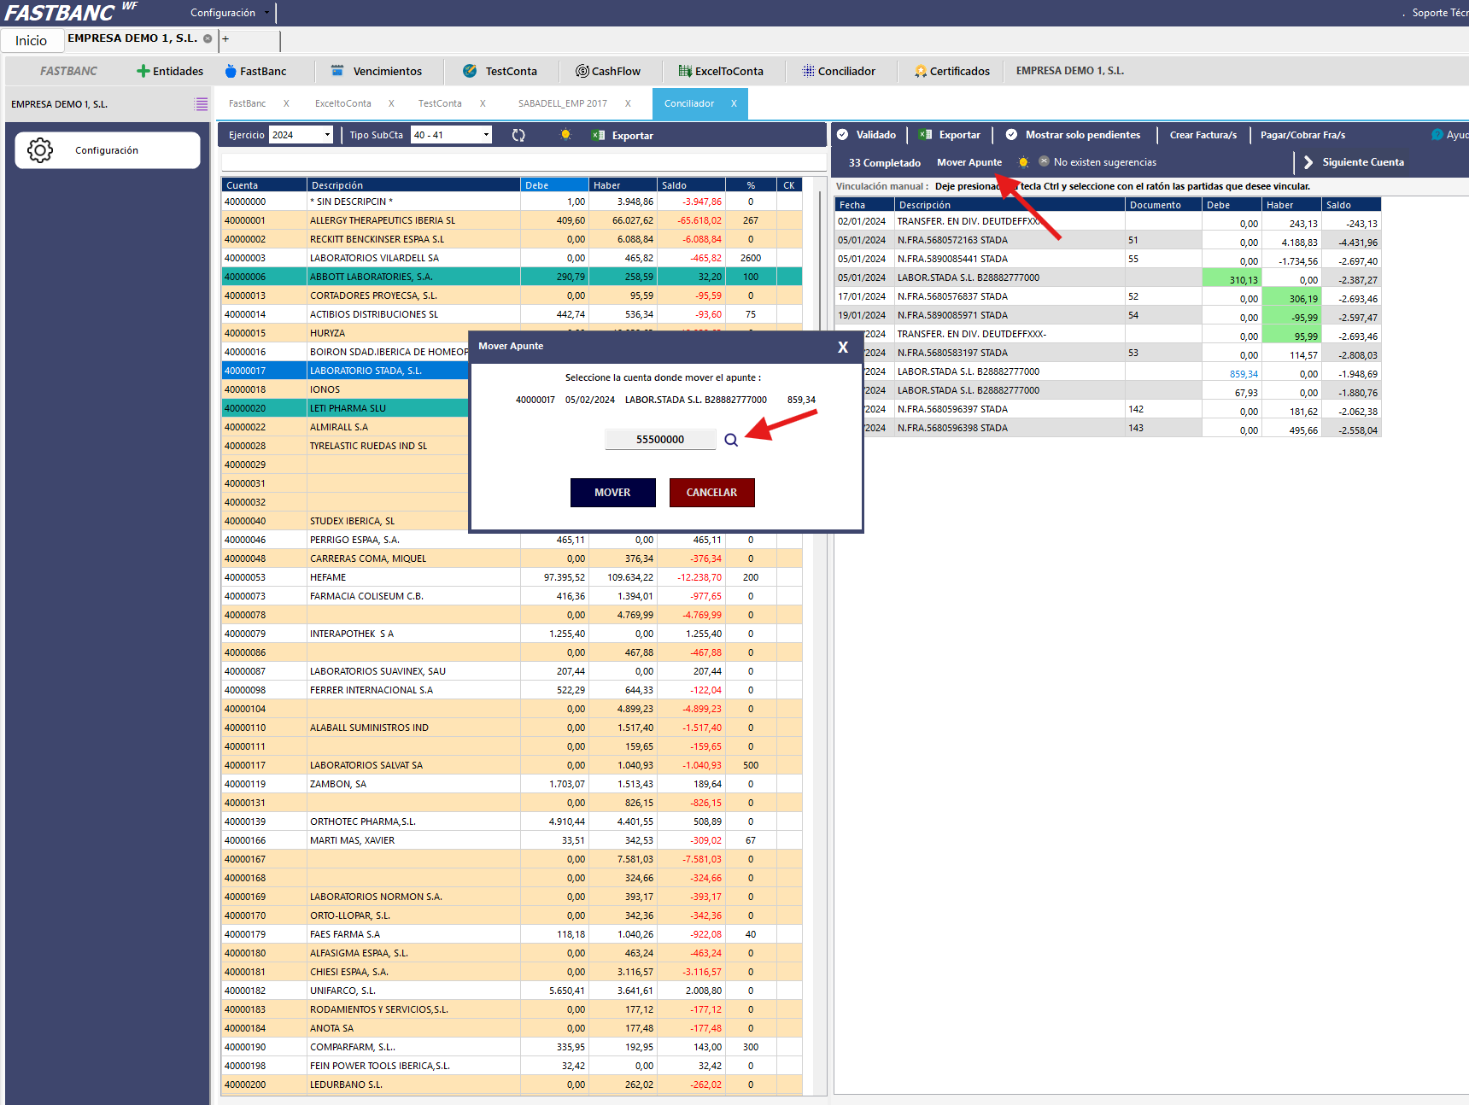Search accounts with the magnifier in the Mover Apunte dialog
The image size is (1469, 1105).
[x=731, y=440]
